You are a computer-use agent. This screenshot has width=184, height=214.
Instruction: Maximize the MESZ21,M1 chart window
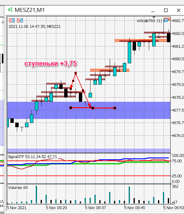[166, 10]
